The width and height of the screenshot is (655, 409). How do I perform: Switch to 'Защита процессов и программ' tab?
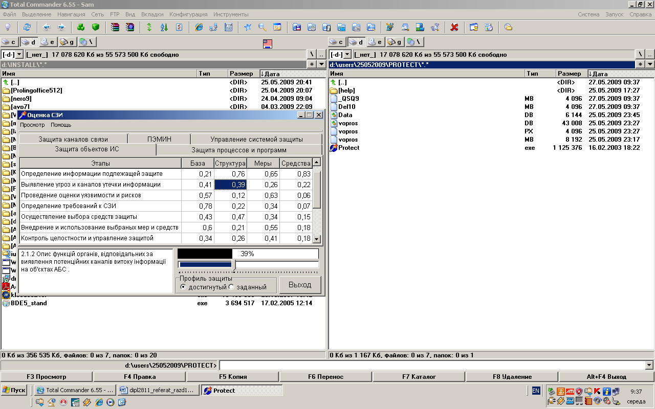click(x=238, y=150)
